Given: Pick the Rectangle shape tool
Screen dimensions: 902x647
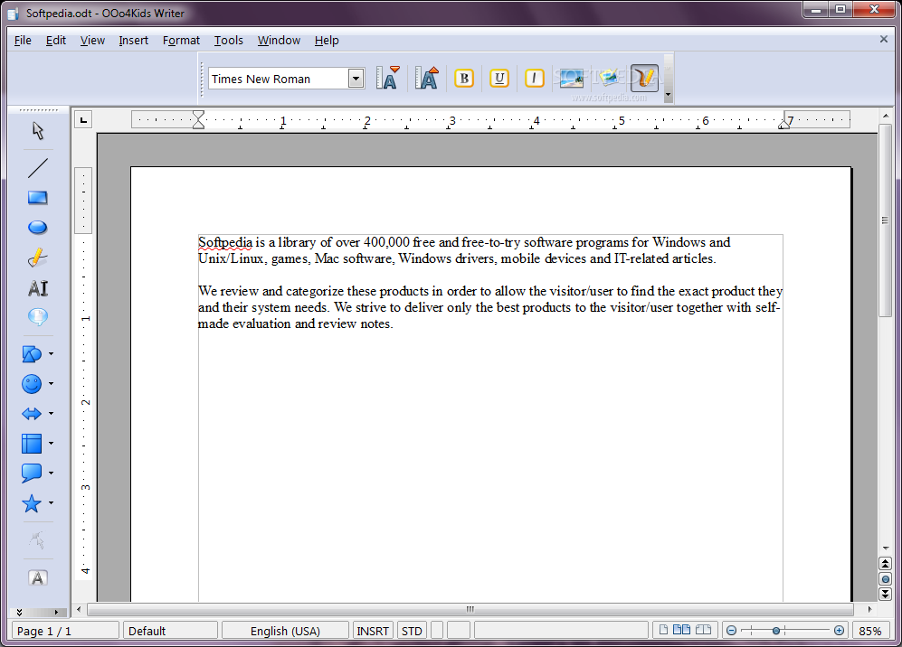Looking at the screenshot, I should pos(38,198).
